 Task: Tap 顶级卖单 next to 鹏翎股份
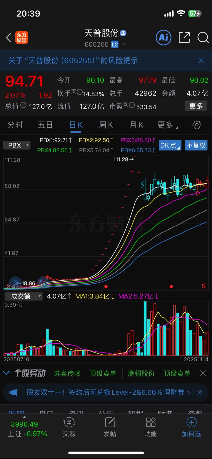(177, 373)
